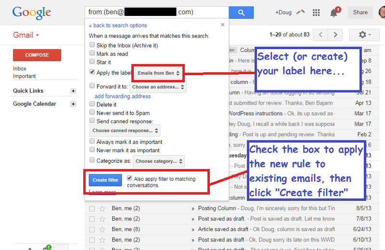Check the Categorize as option
Image resolution: width=385 pixels, height=250 pixels.
[x=92, y=160]
